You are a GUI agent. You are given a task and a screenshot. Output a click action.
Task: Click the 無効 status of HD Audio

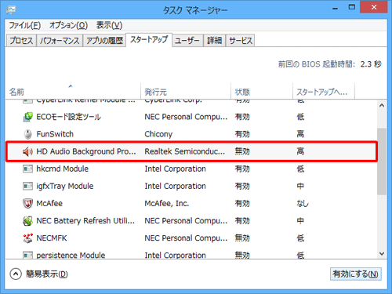coord(242,151)
